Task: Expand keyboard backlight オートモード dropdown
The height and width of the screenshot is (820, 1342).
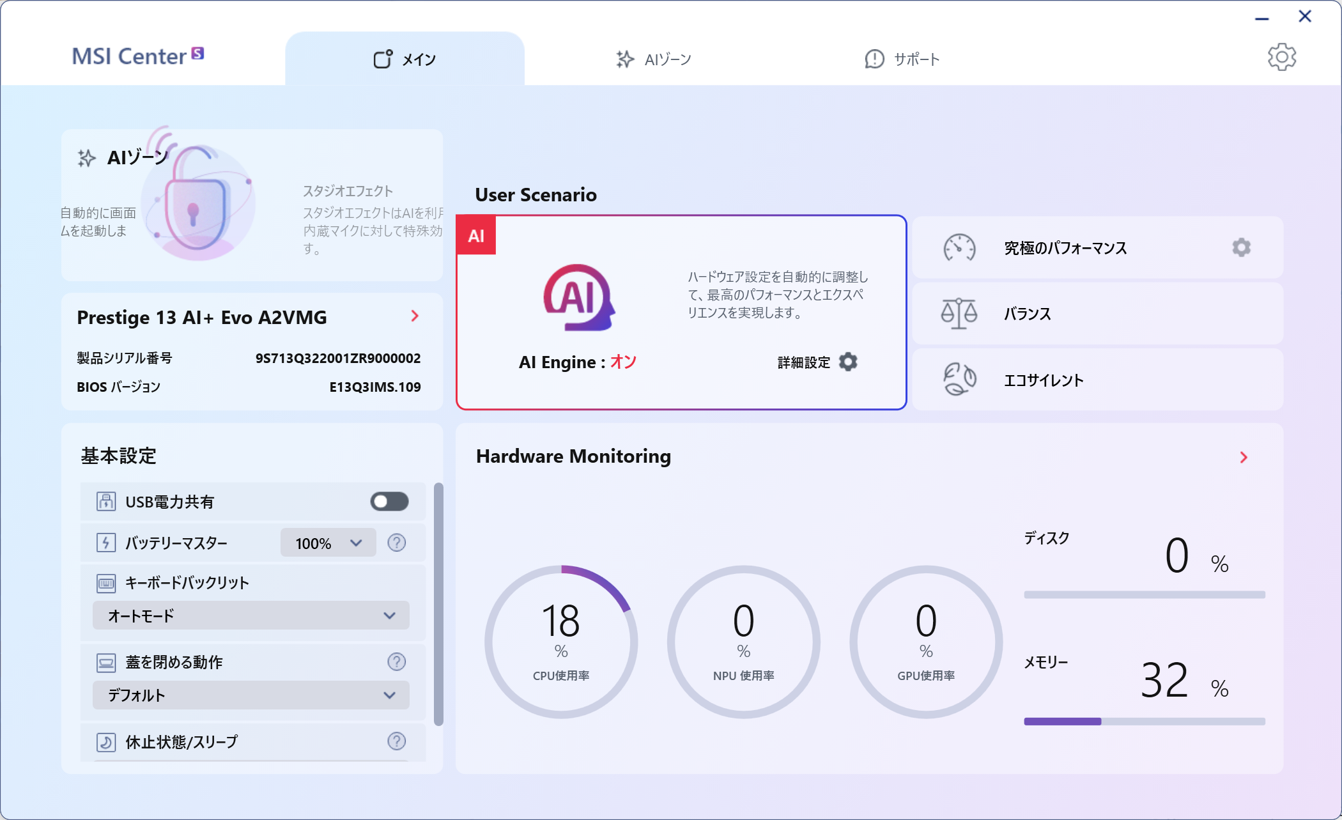Action: [251, 615]
